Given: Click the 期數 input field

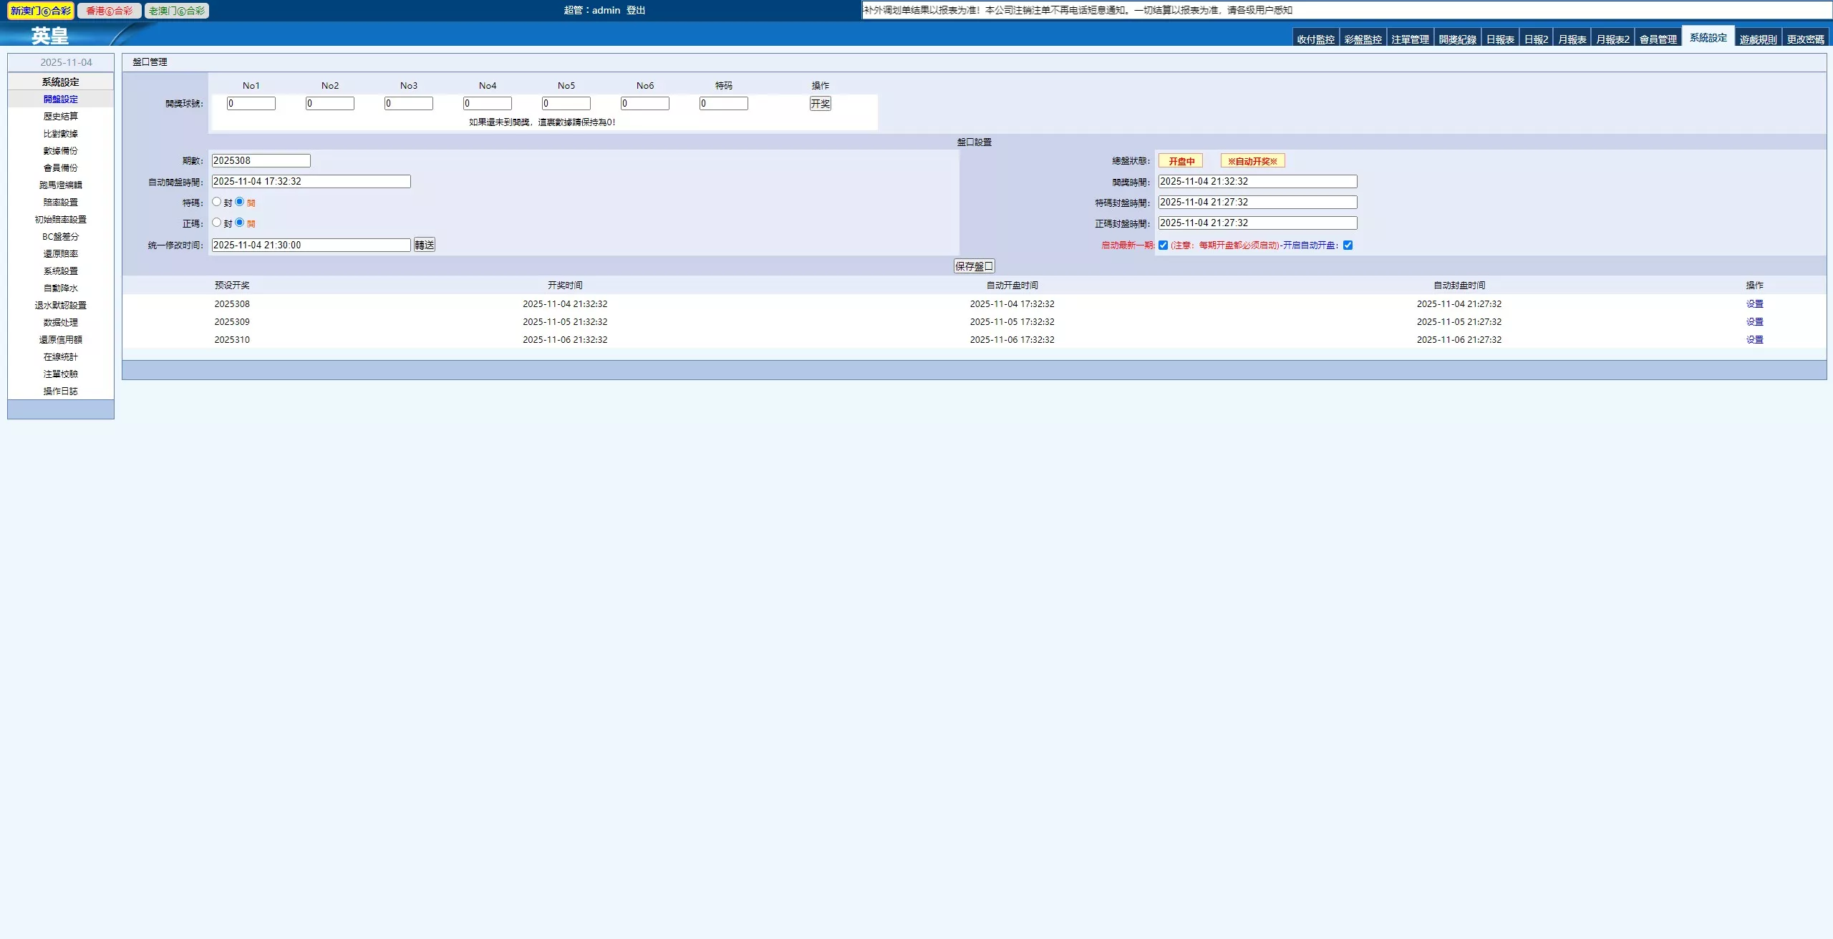Looking at the screenshot, I should [x=261, y=161].
